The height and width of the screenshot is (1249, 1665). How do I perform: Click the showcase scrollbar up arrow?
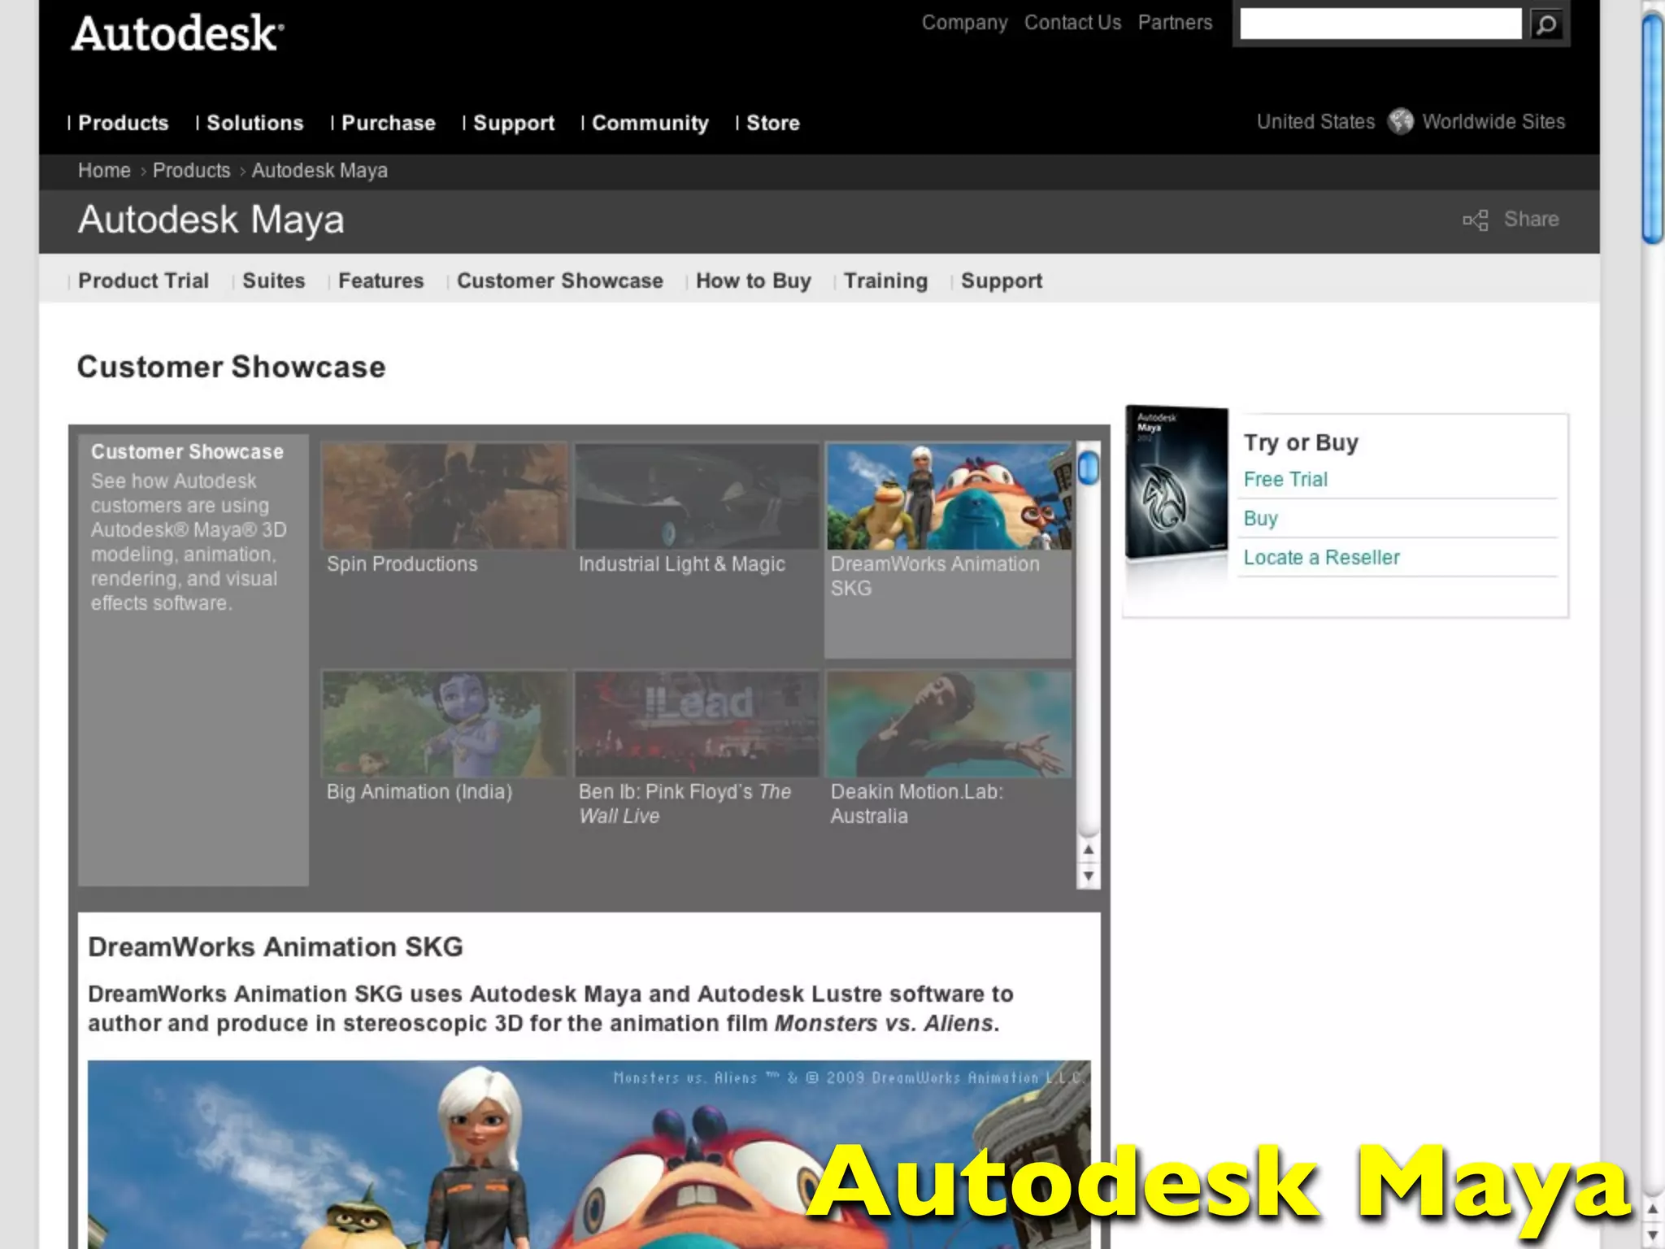coord(1088,850)
